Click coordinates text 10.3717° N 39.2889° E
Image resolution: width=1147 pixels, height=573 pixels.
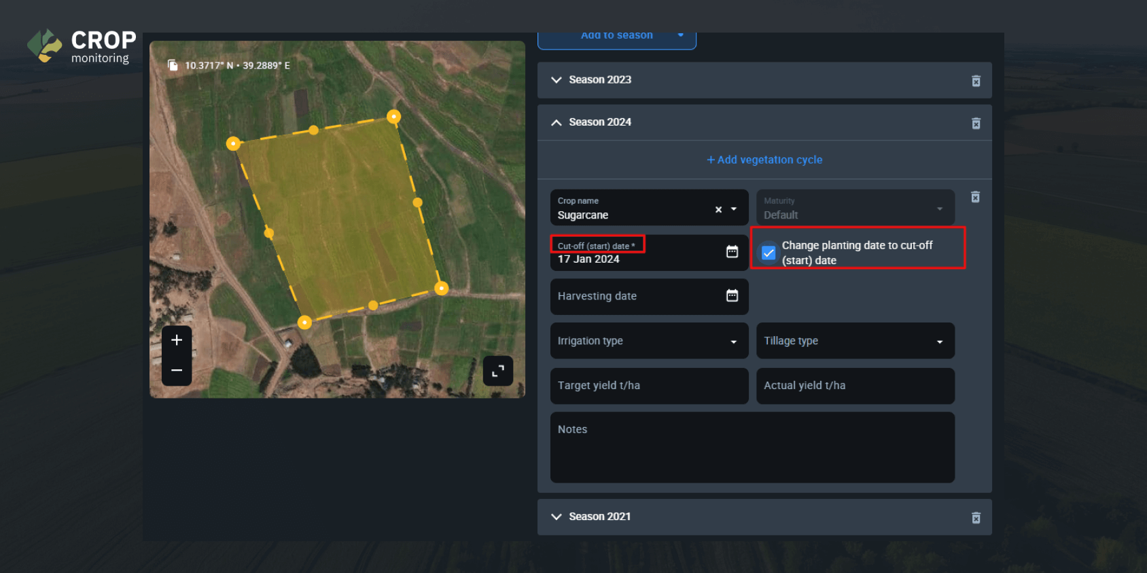pyautogui.click(x=237, y=66)
